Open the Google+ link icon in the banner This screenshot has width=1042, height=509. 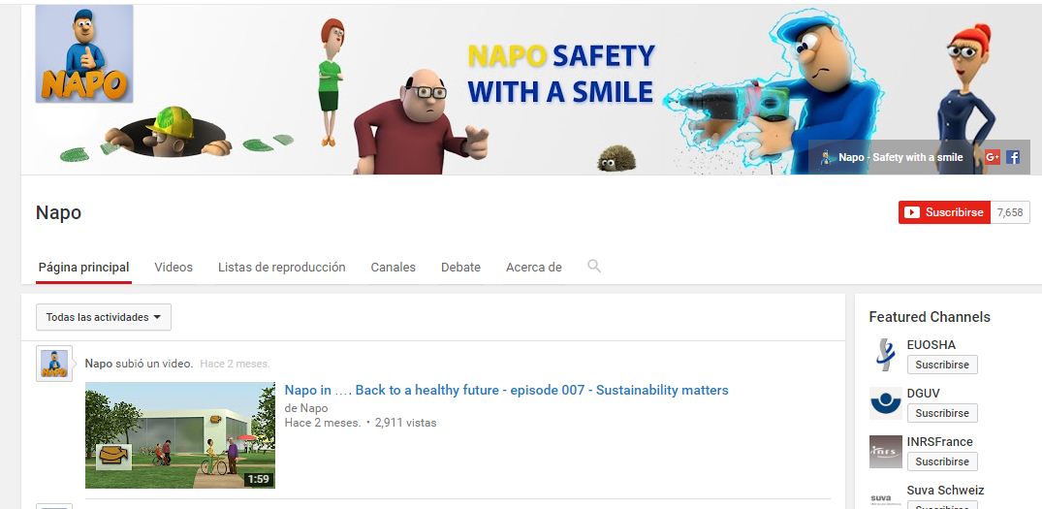(993, 157)
